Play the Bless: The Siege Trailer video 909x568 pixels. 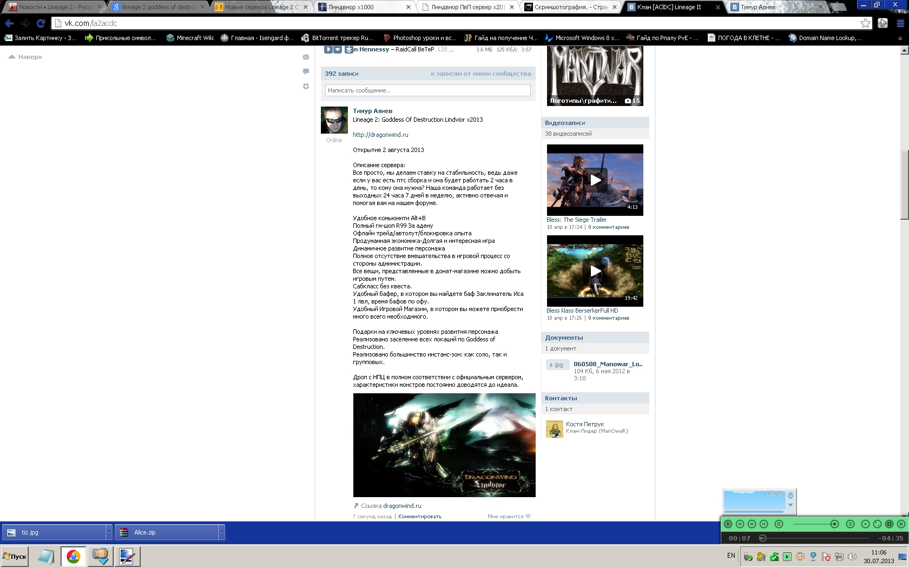pyautogui.click(x=595, y=180)
